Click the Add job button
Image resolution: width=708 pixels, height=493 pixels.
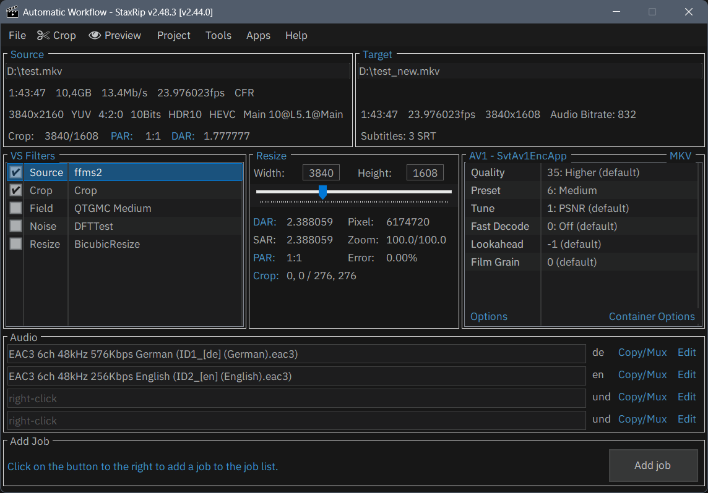tap(653, 465)
